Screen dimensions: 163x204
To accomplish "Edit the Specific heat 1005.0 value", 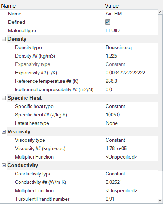I will click(131, 115).
